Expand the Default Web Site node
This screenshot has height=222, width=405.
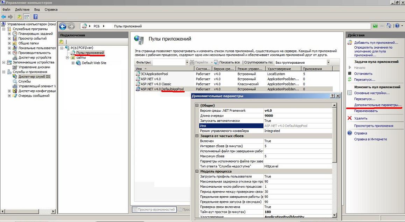(x=73, y=63)
